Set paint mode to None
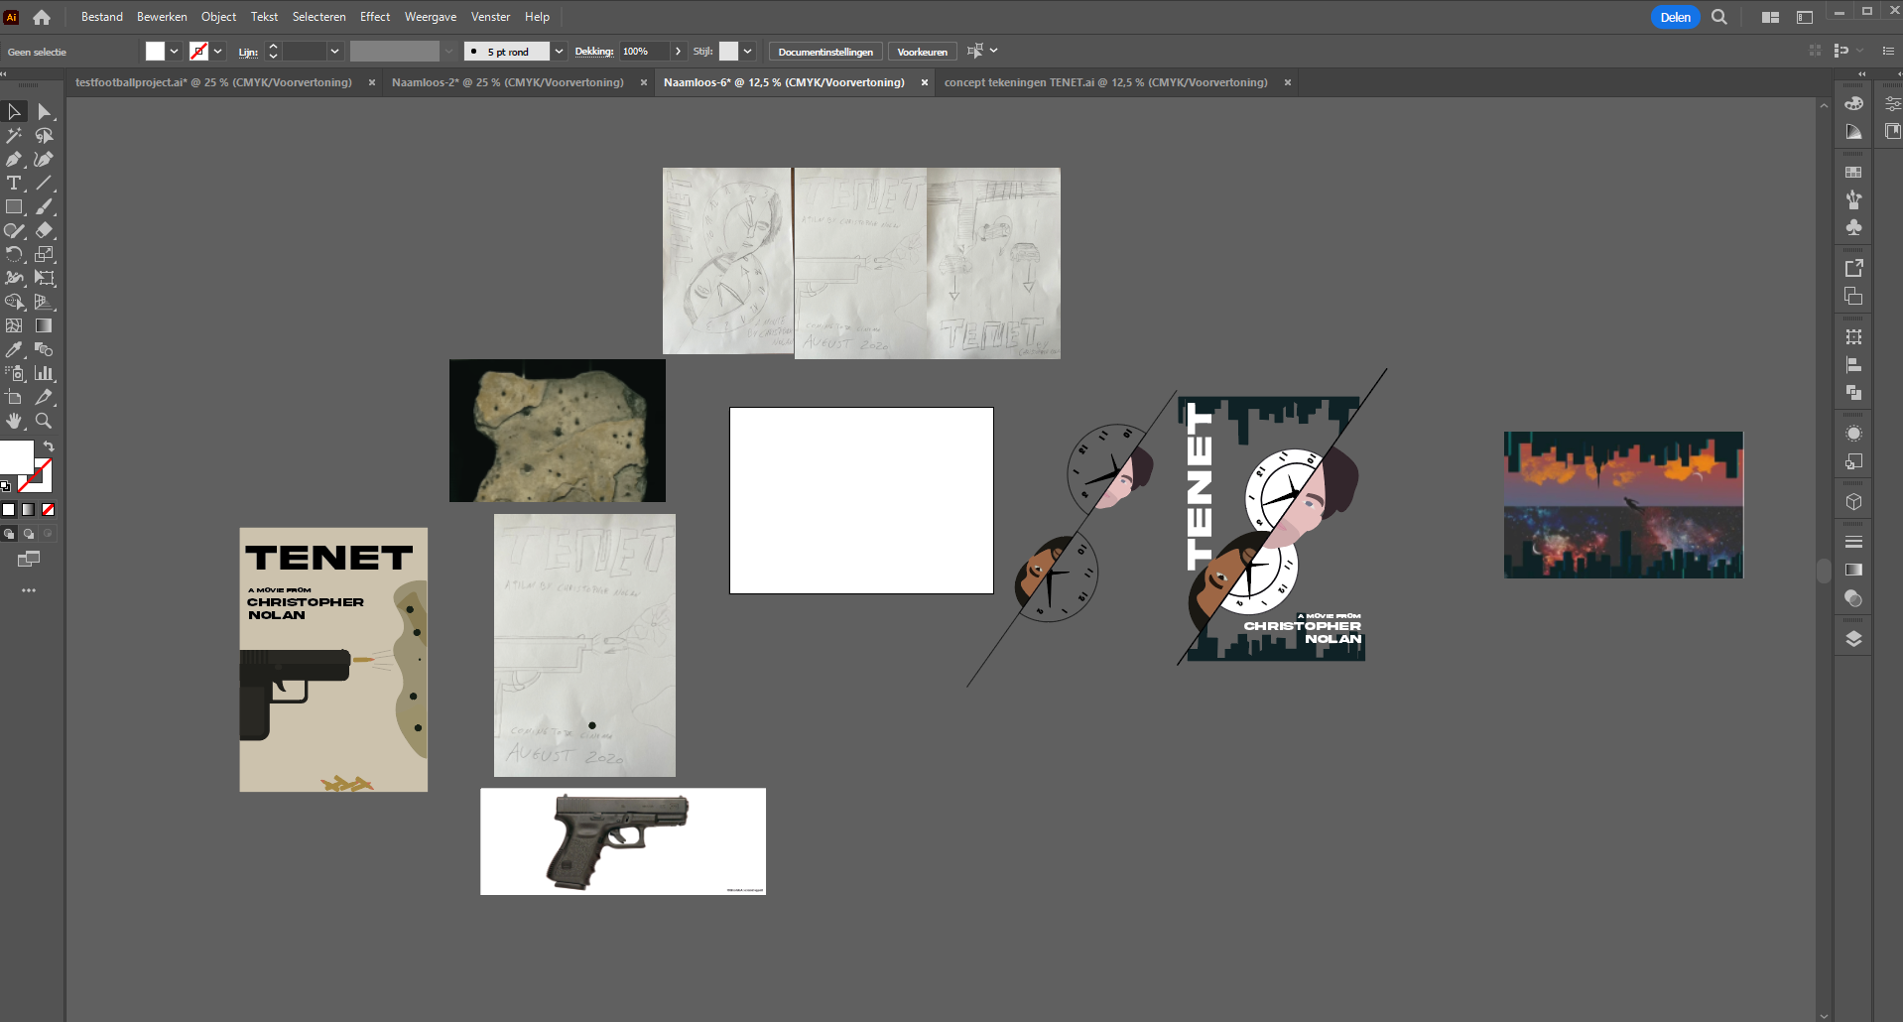The image size is (1903, 1022). [48, 509]
